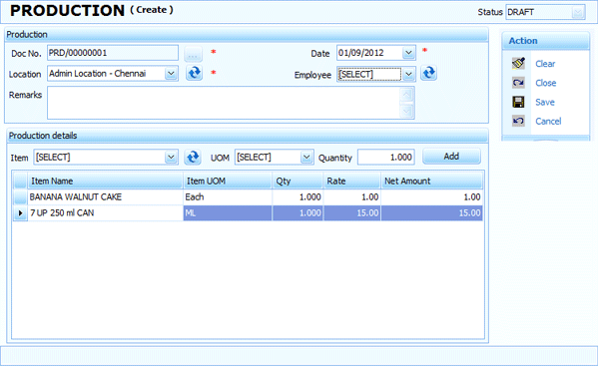The width and height of the screenshot is (598, 366).
Task: Select the BANANA WALNUT CAKE row
Action: pos(248,196)
